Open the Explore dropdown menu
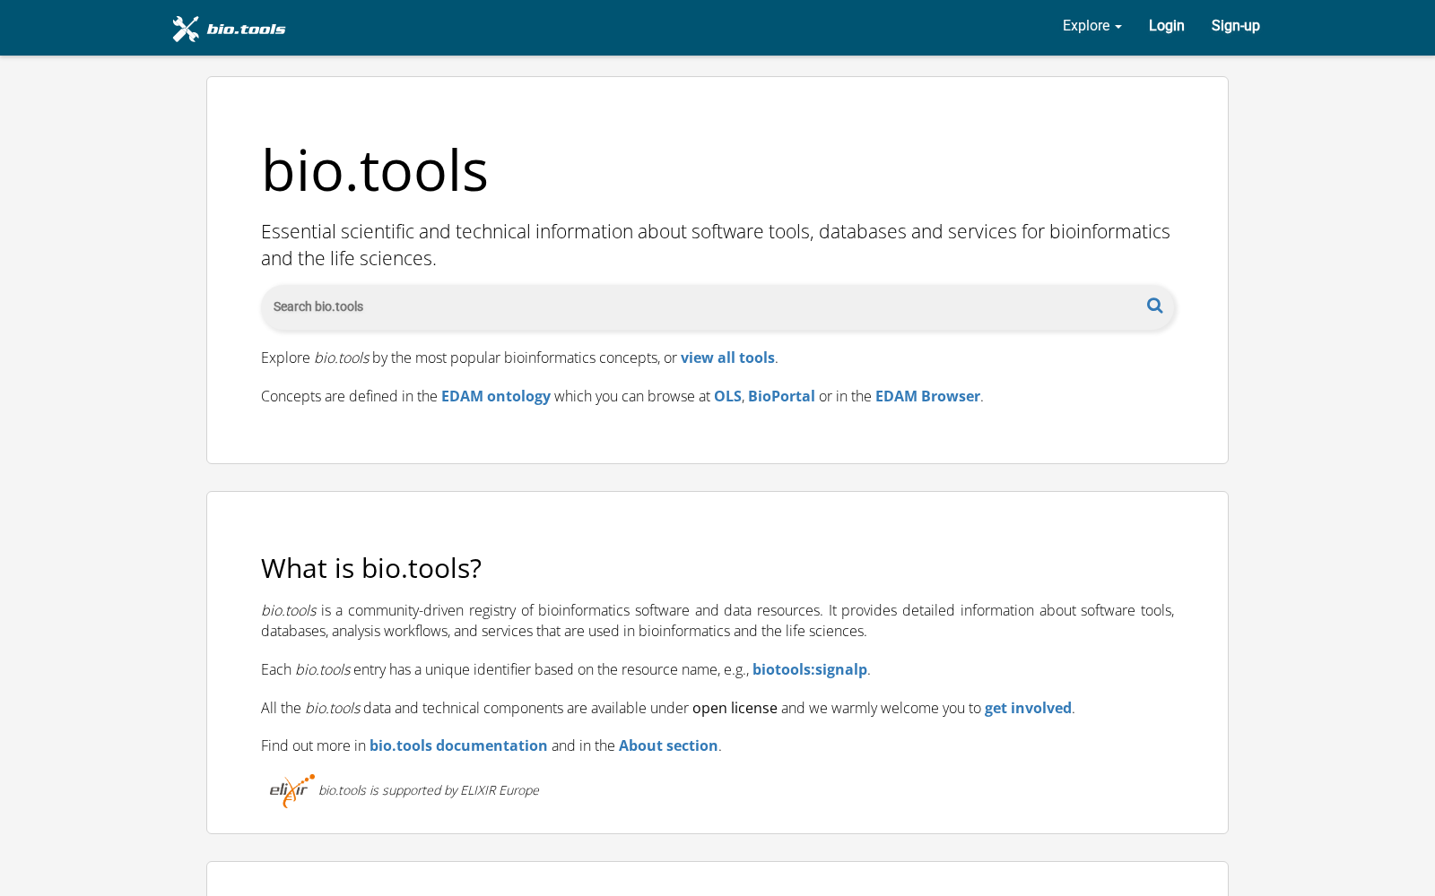Viewport: 1435px width, 896px height. (x=1091, y=26)
